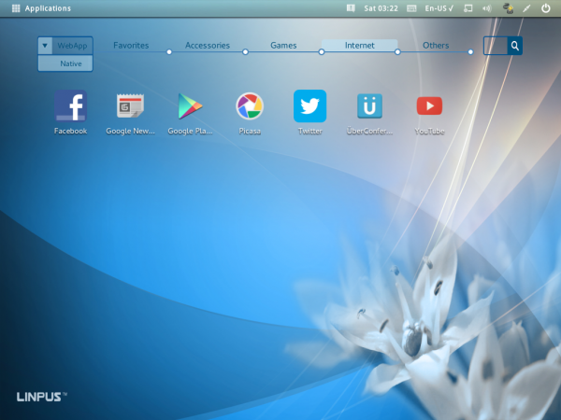The height and width of the screenshot is (420, 561).
Task: Click the Facebook label text
Action: [70, 131]
